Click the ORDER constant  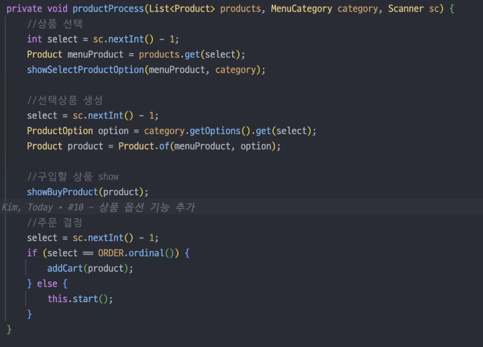tap(111, 253)
